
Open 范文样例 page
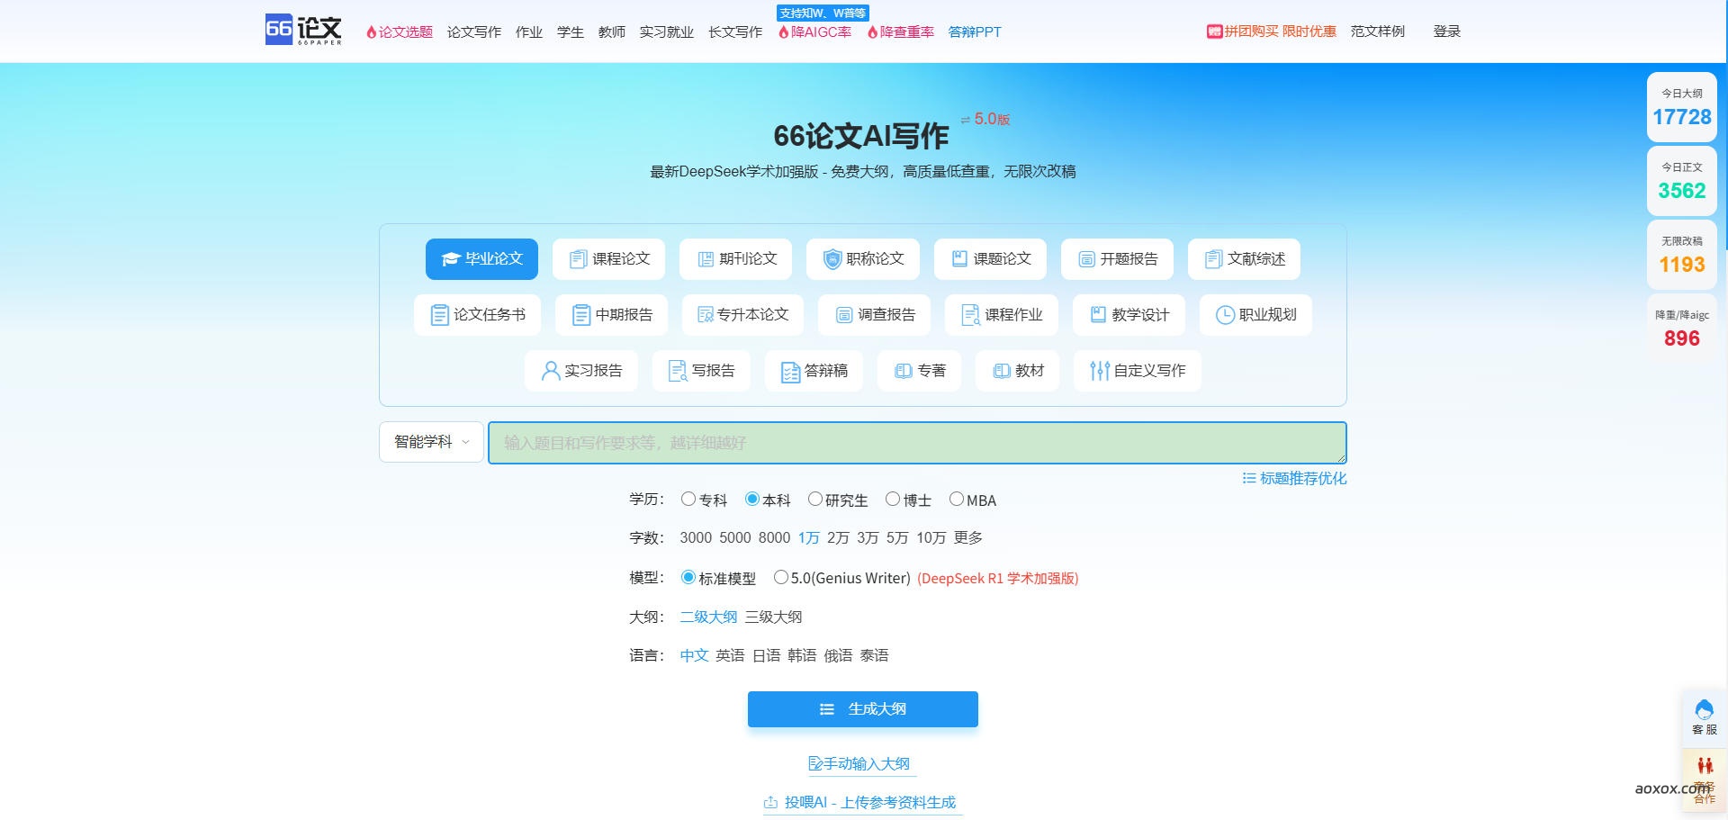[1377, 32]
